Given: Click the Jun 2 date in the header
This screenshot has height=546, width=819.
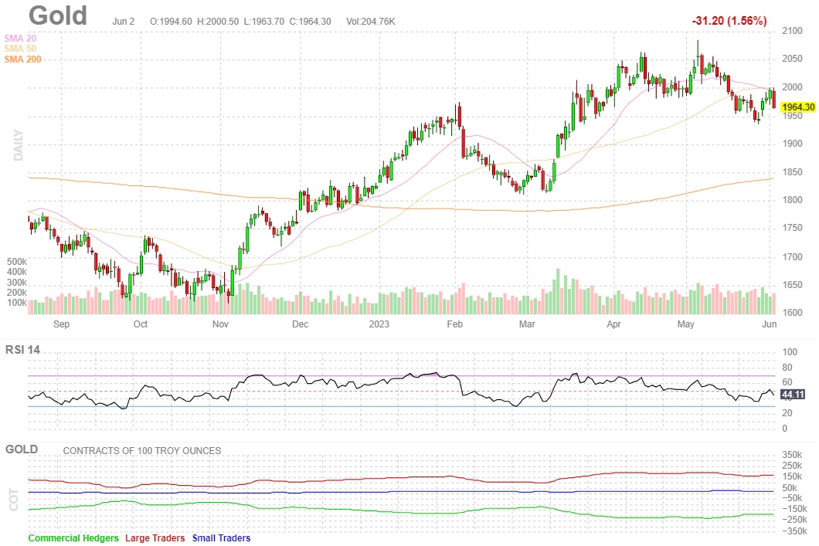Looking at the screenshot, I should [x=124, y=22].
